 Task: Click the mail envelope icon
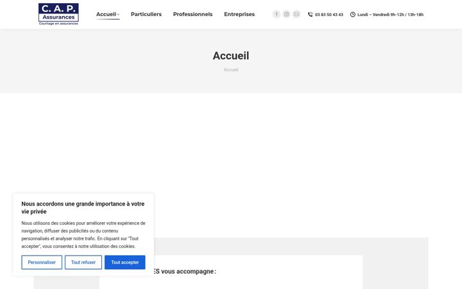coord(296,14)
